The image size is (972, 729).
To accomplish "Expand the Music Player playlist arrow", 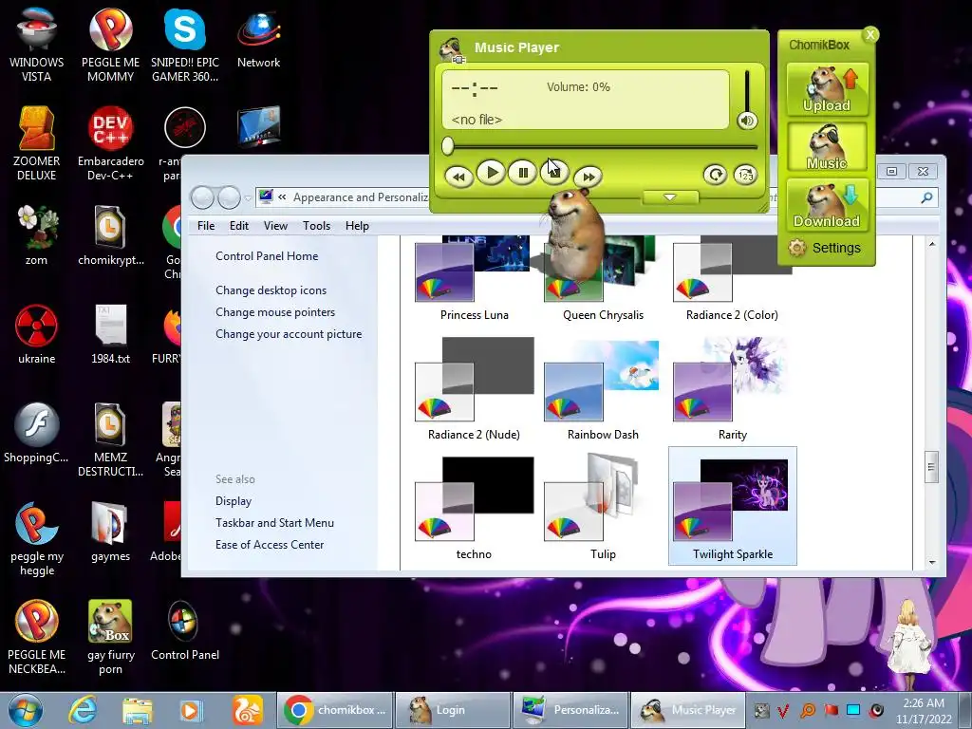I will [670, 197].
